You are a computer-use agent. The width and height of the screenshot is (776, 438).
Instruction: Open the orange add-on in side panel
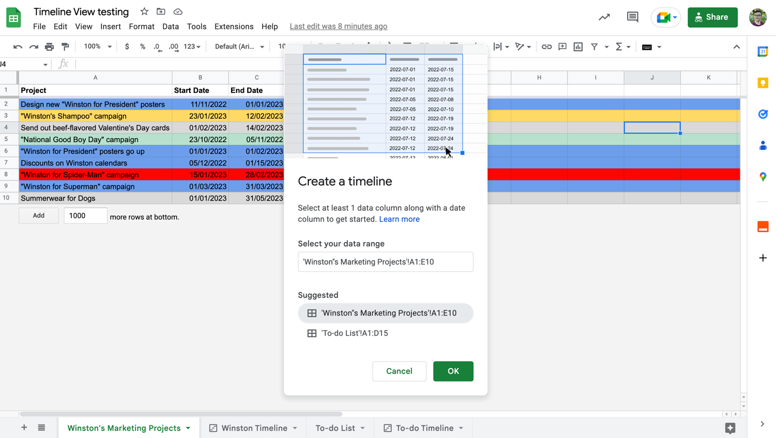[x=763, y=227]
